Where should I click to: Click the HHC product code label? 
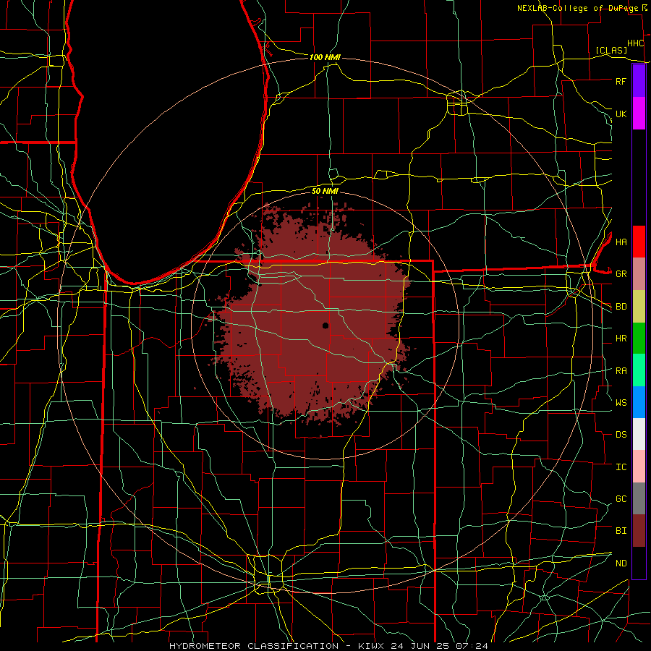pos(635,43)
